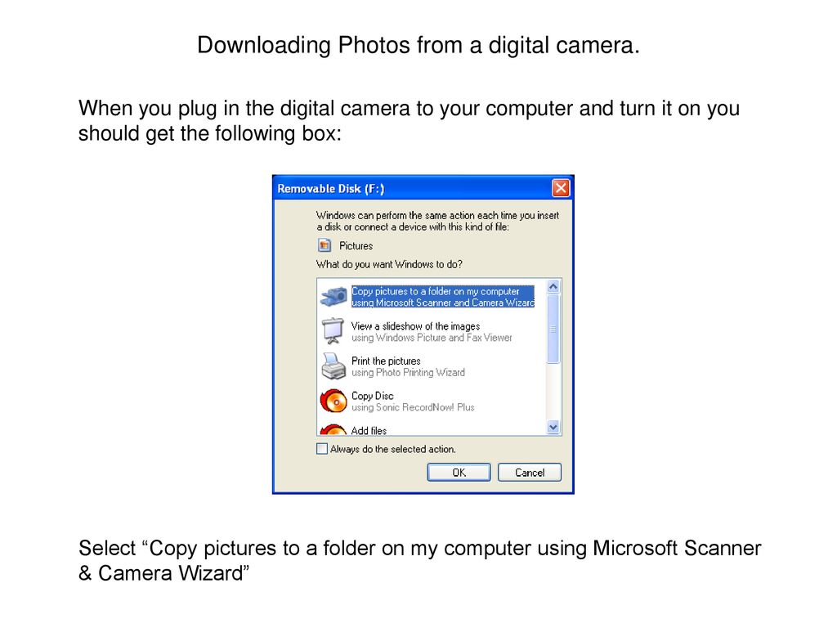Click the scroll down arrow in action list

pos(553,427)
